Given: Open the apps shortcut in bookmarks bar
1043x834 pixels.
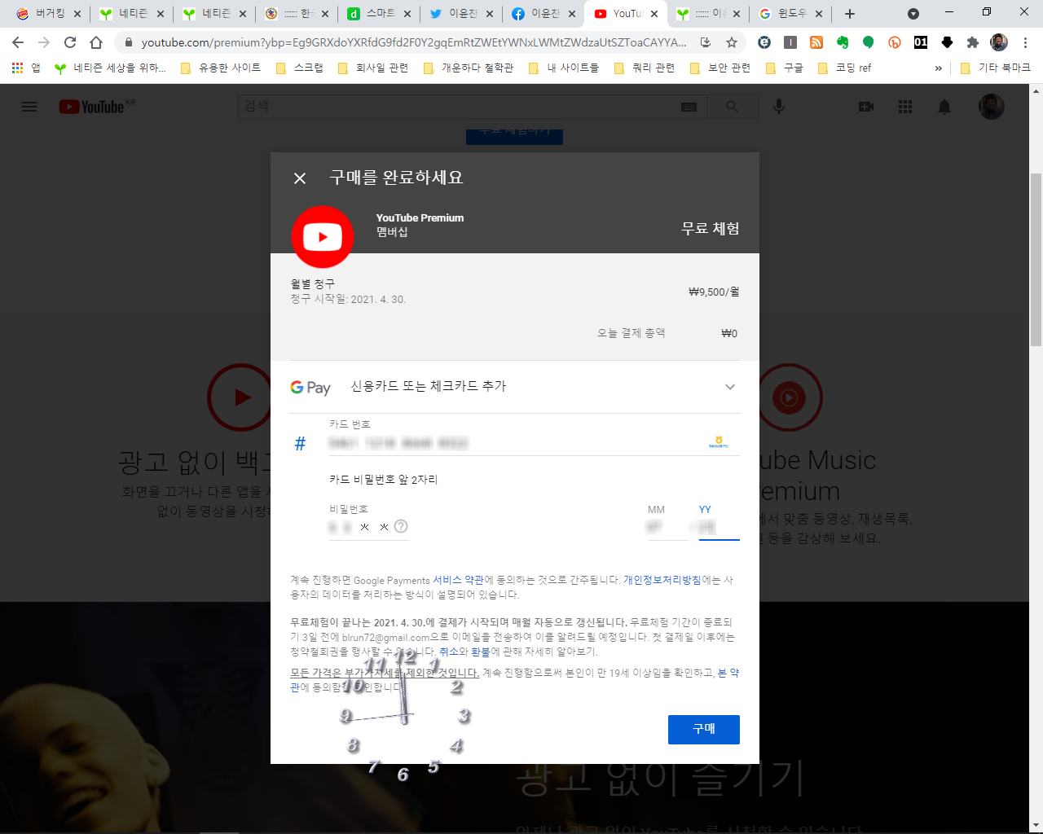Looking at the screenshot, I should (25, 68).
